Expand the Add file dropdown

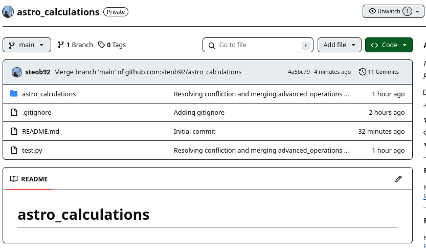[x=340, y=45]
